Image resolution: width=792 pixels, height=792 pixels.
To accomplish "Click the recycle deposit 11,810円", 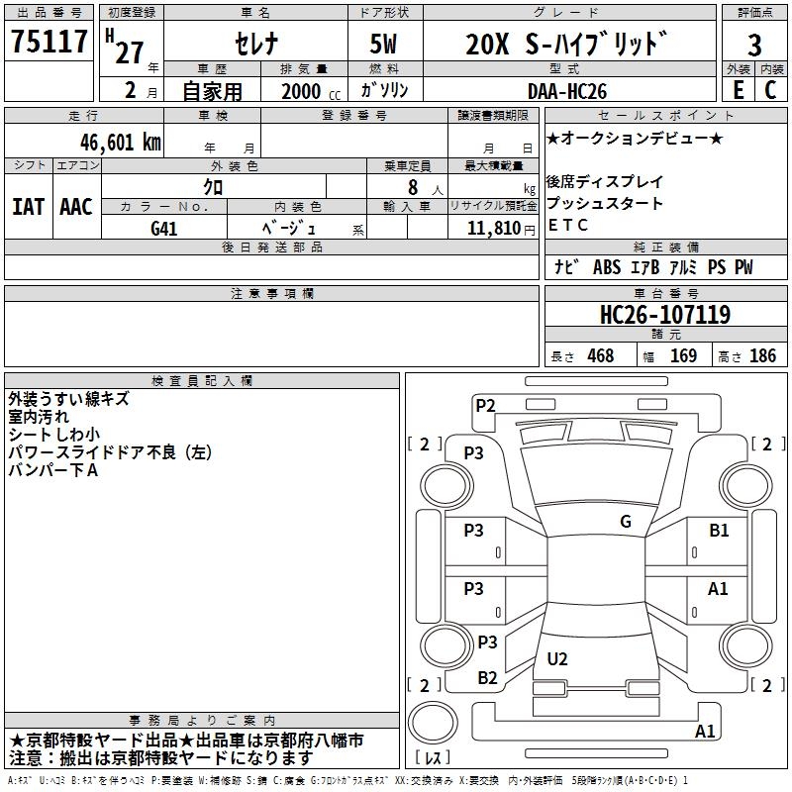I will pos(501,229).
